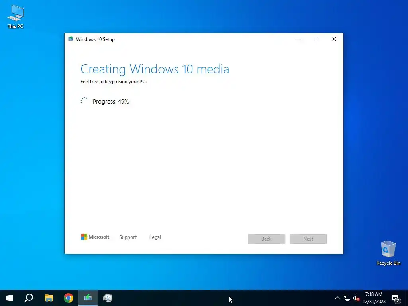Show hidden system tray icons
Viewport: 408px width, 306px height.
[337, 298]
